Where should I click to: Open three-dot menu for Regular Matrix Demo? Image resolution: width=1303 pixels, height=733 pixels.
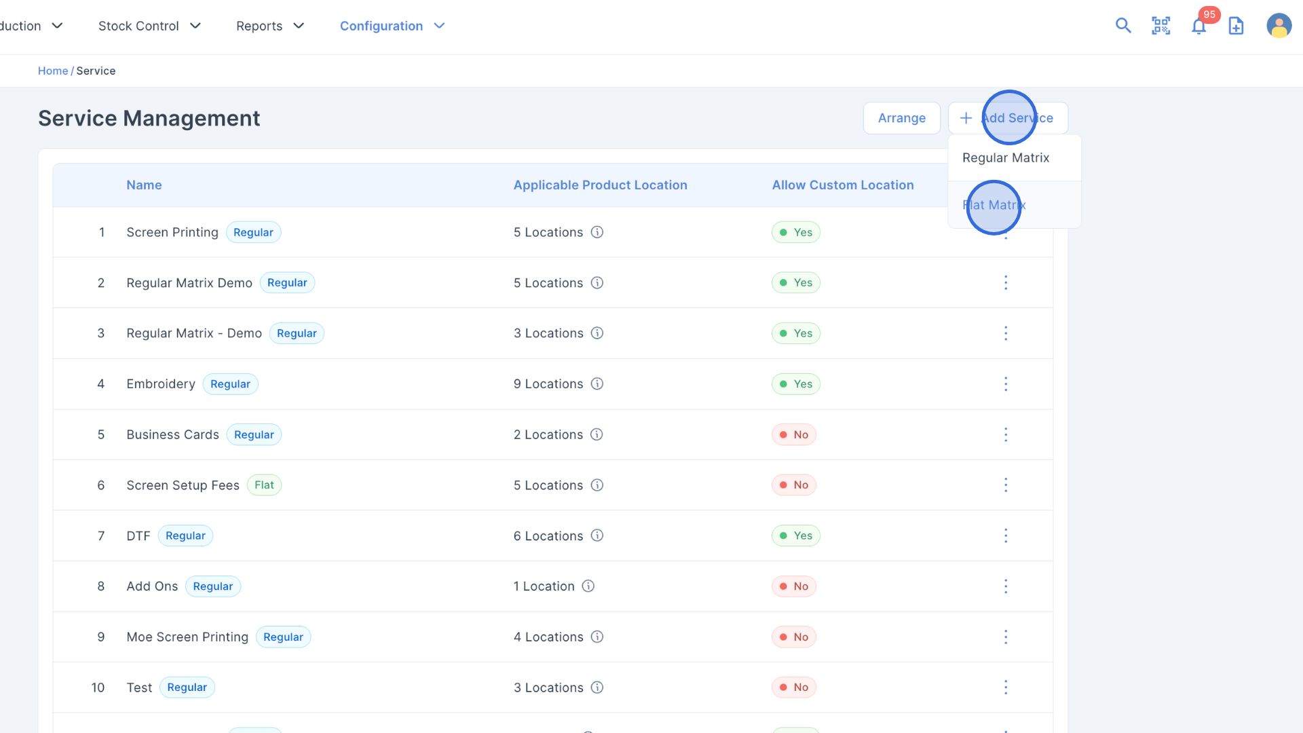[1006, 282]
